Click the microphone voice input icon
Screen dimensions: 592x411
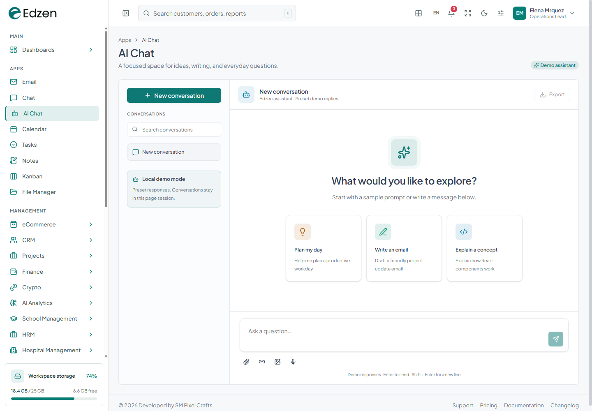pos(293,362)
